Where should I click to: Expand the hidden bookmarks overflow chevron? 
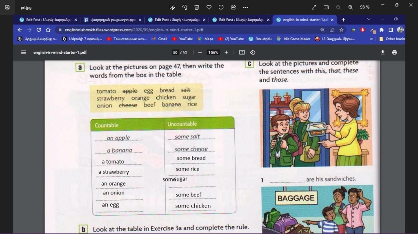point(371,39)
